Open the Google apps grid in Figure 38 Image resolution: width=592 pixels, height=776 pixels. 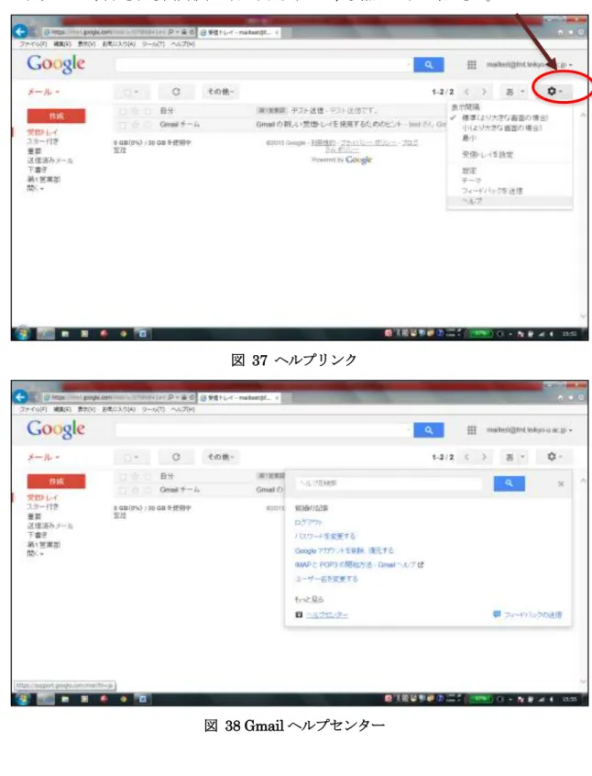471,430
